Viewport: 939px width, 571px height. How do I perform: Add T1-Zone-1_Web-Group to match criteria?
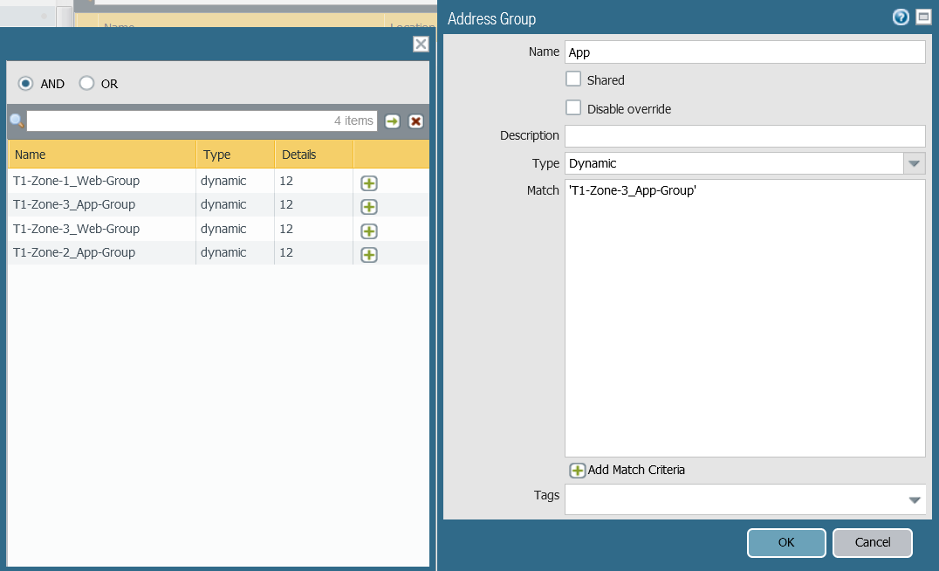[369, 182]
